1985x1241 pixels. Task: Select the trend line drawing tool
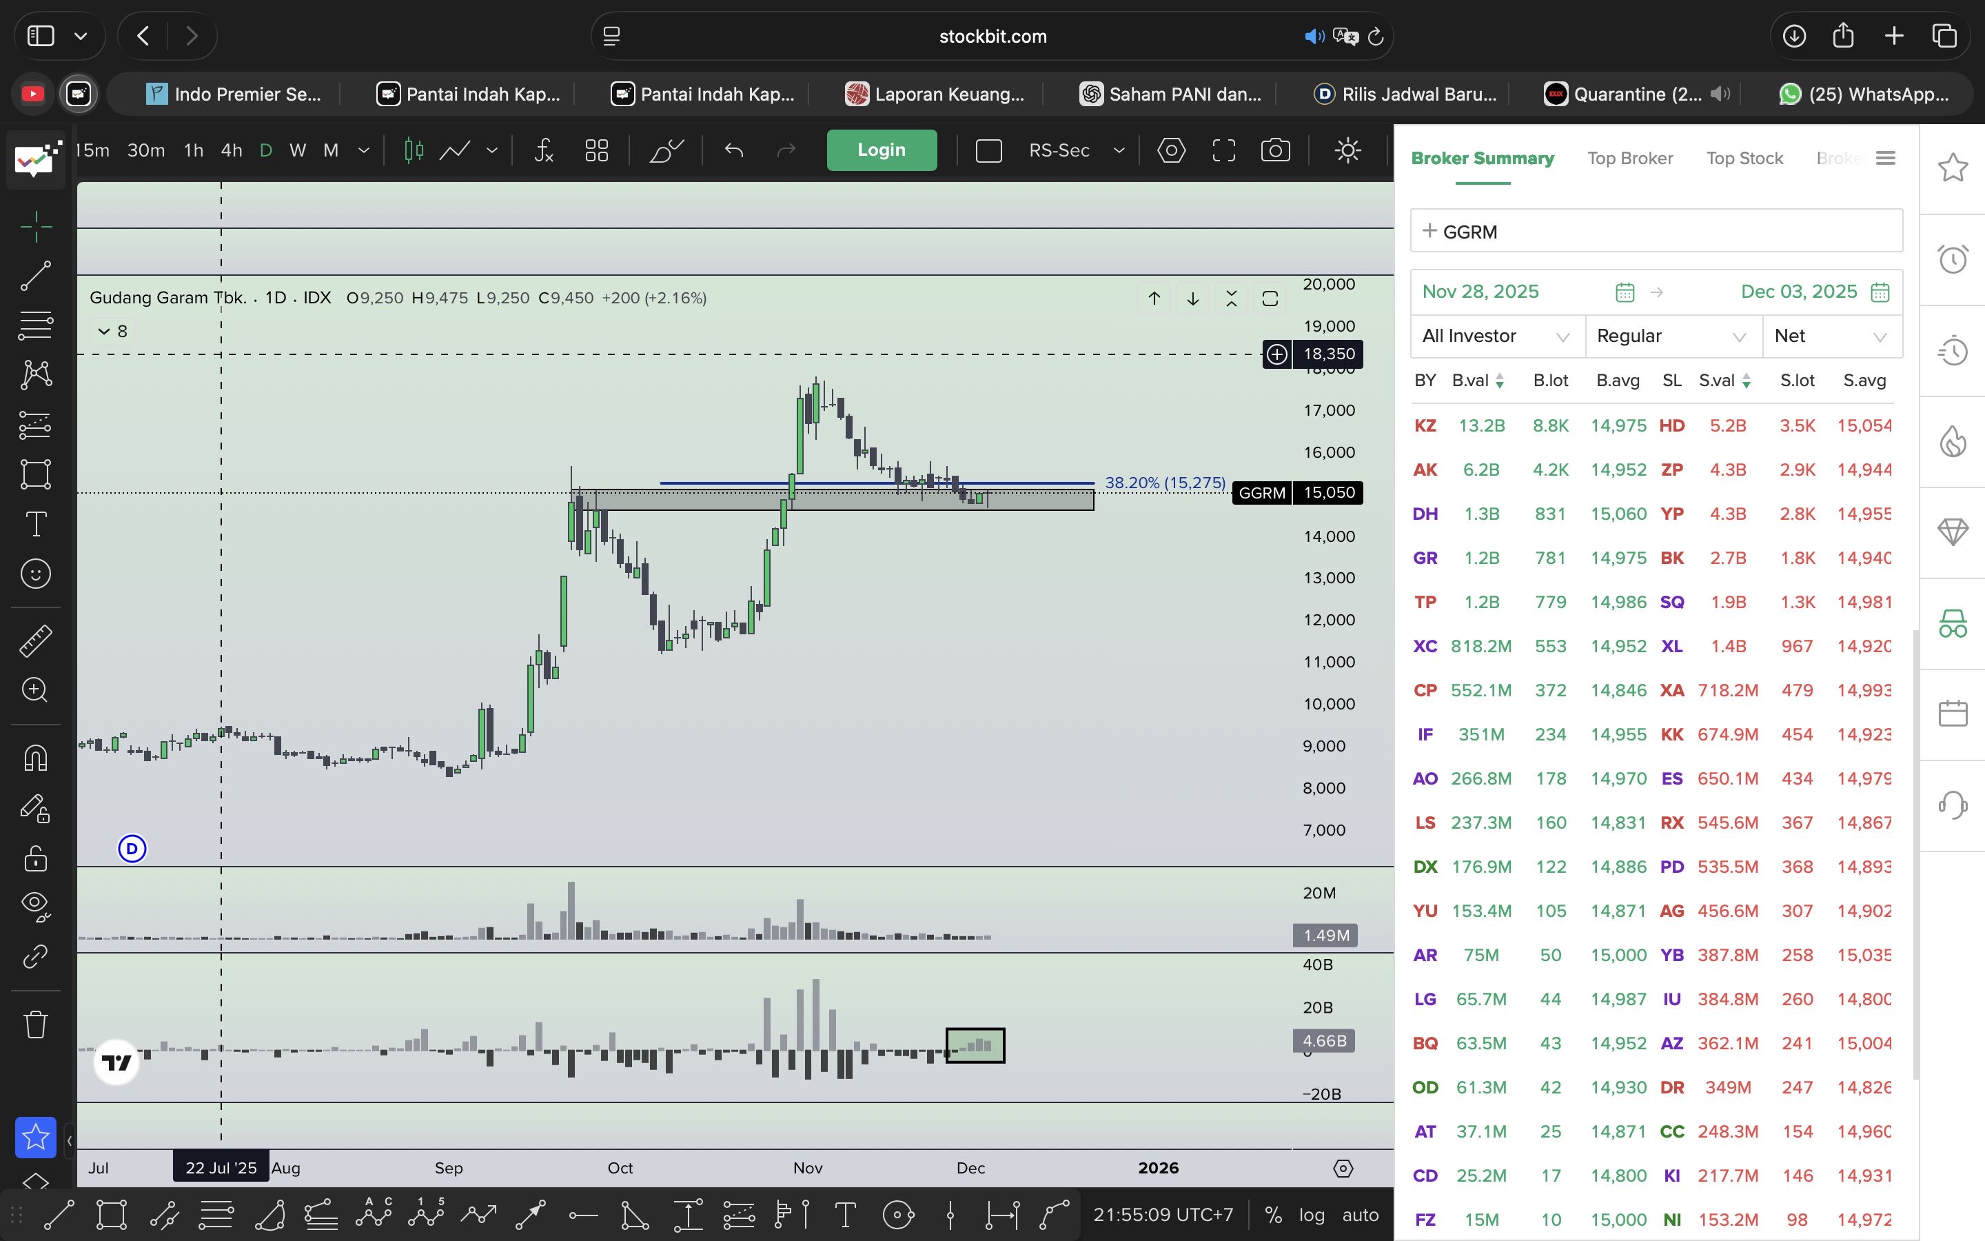pos(35,276)
